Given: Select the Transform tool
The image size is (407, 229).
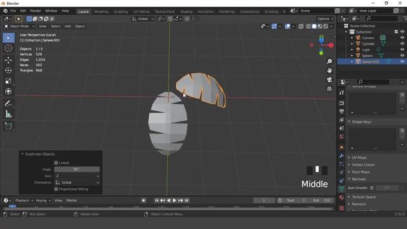Looking at the screenshot, I should coord(8,91).
